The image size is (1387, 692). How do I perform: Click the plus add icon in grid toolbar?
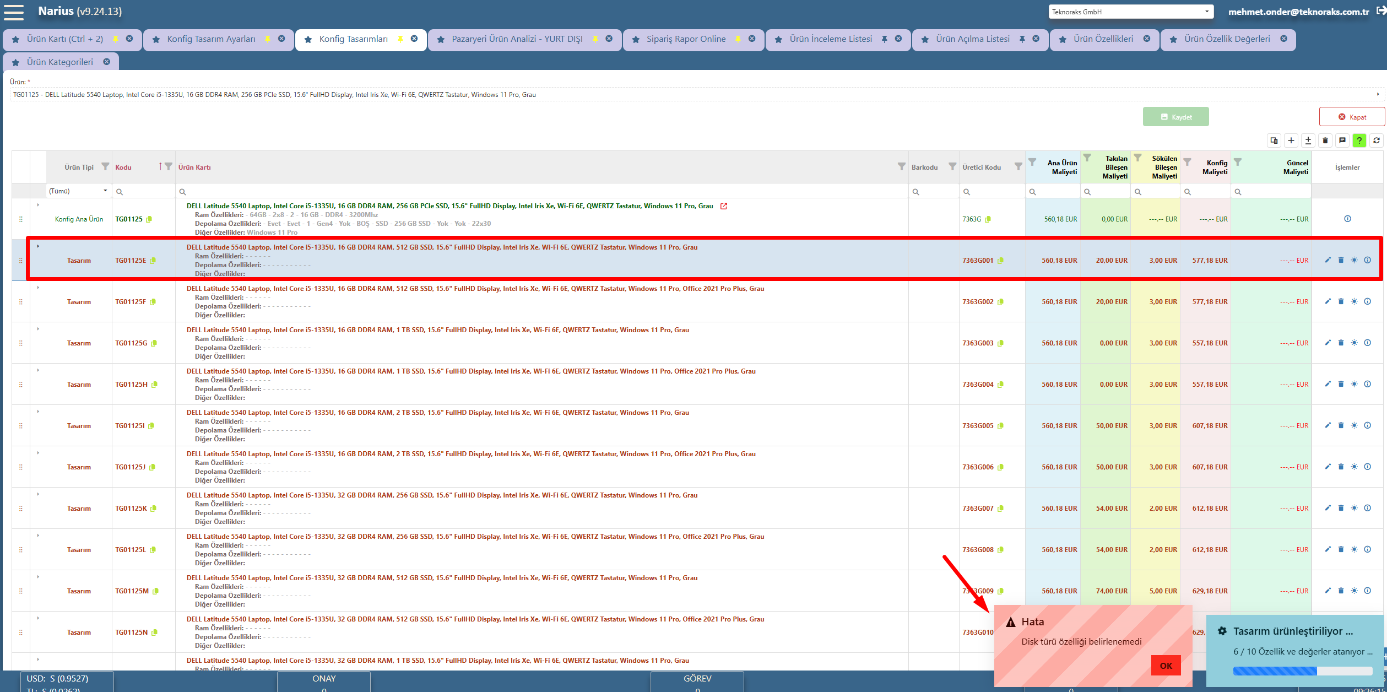coord(1291,140)
